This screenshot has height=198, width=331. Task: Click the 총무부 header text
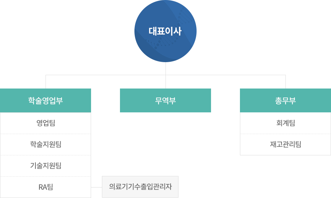[285, 100]
